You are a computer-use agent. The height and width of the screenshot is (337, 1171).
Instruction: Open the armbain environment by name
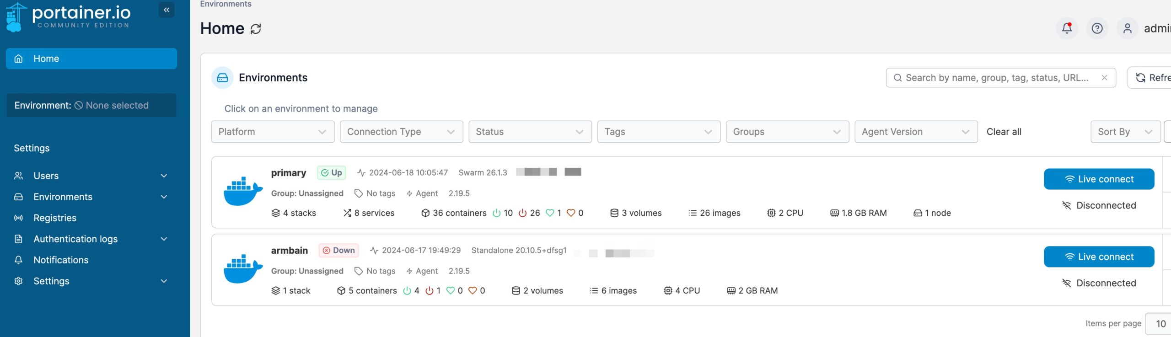pos(289,251)
